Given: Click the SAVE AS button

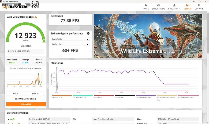Looking at the screenshot, I should click(35, 94).
